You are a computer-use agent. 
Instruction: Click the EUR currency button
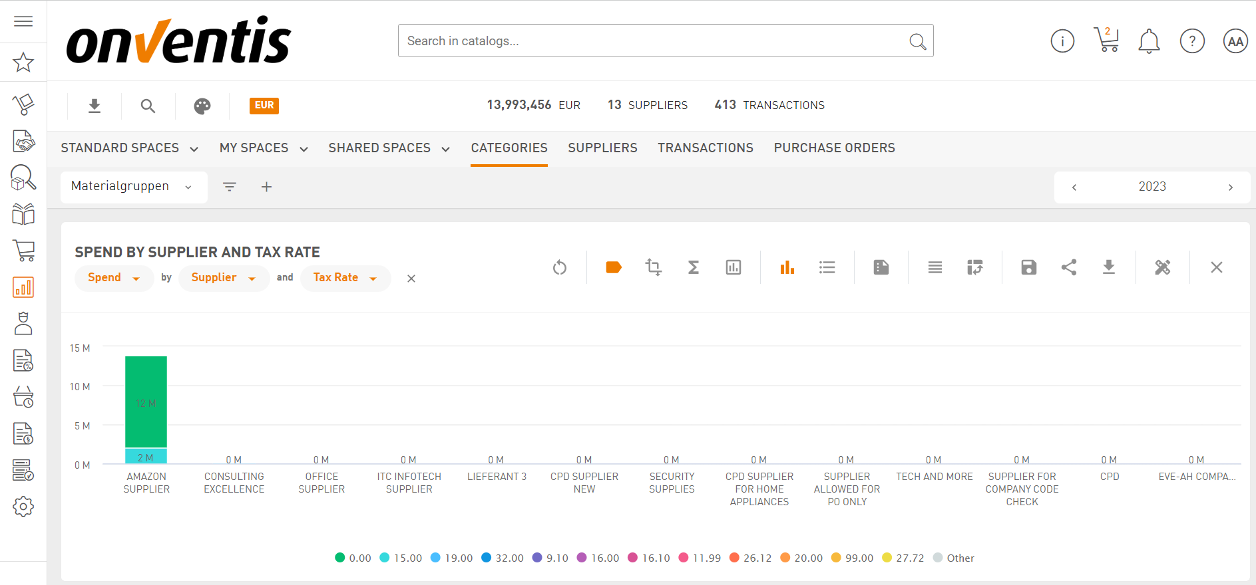pyautogui.click(x=264, y=106)
